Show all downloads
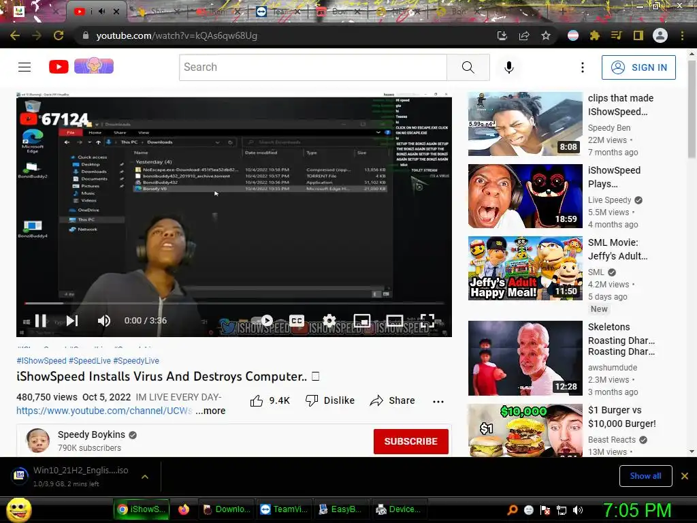The width and height of the screenshot is (697, 523). [645, 476]
